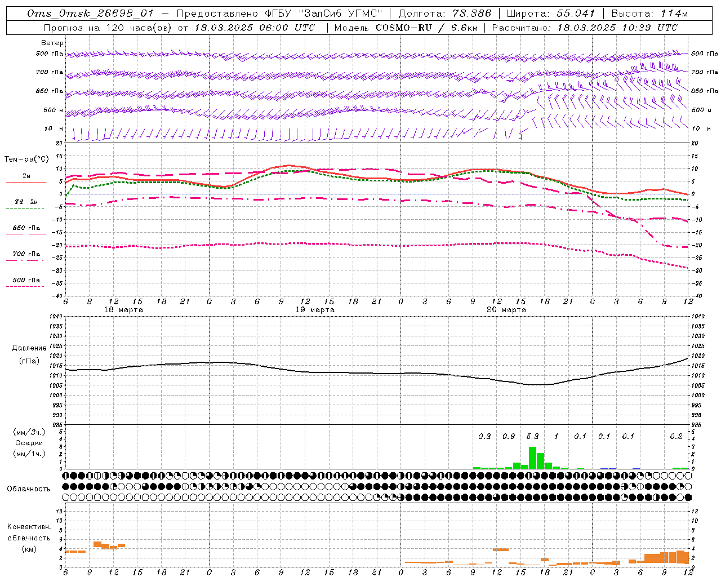Click the 500 гПа temperature legend entry
Screen dimensions: 721x577
pos(26,280)
